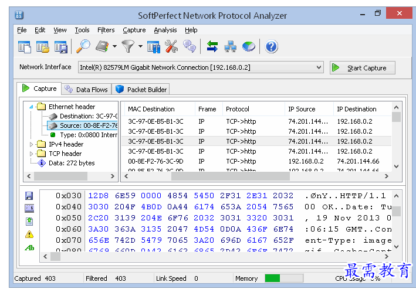
Task: Click the packet list scroll down arrow
Action: coord(397,166)
